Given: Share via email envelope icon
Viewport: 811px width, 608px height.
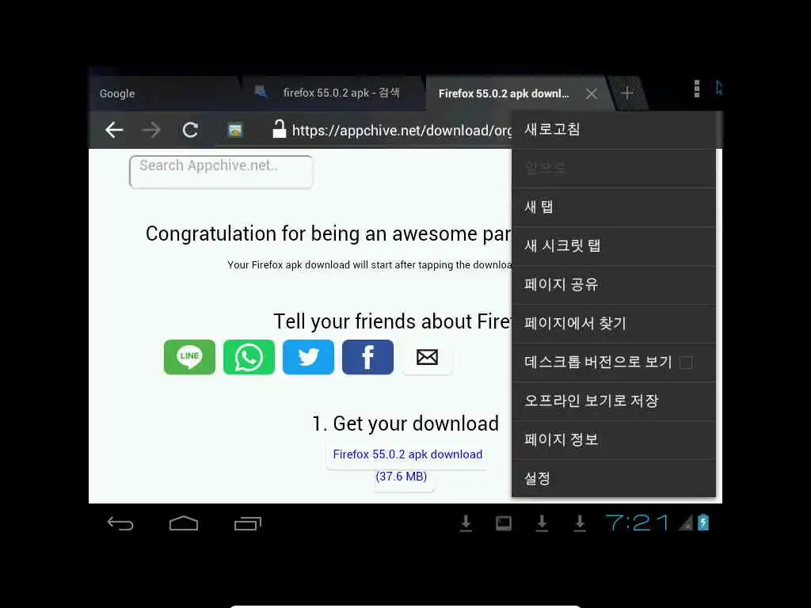Looking at the screenshot, I should tap(427, 357).
